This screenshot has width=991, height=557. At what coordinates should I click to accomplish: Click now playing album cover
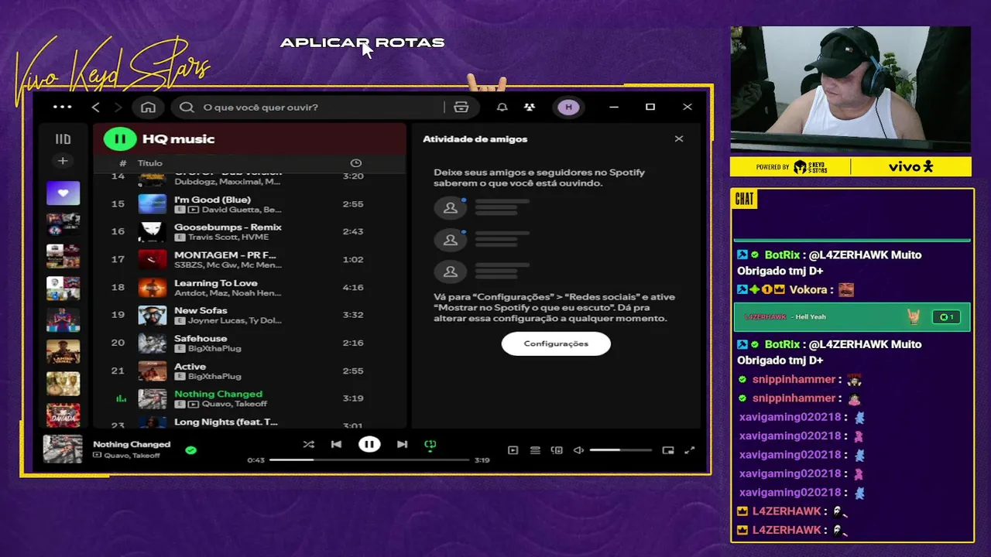pyautogui.click(x=63, y=449)
